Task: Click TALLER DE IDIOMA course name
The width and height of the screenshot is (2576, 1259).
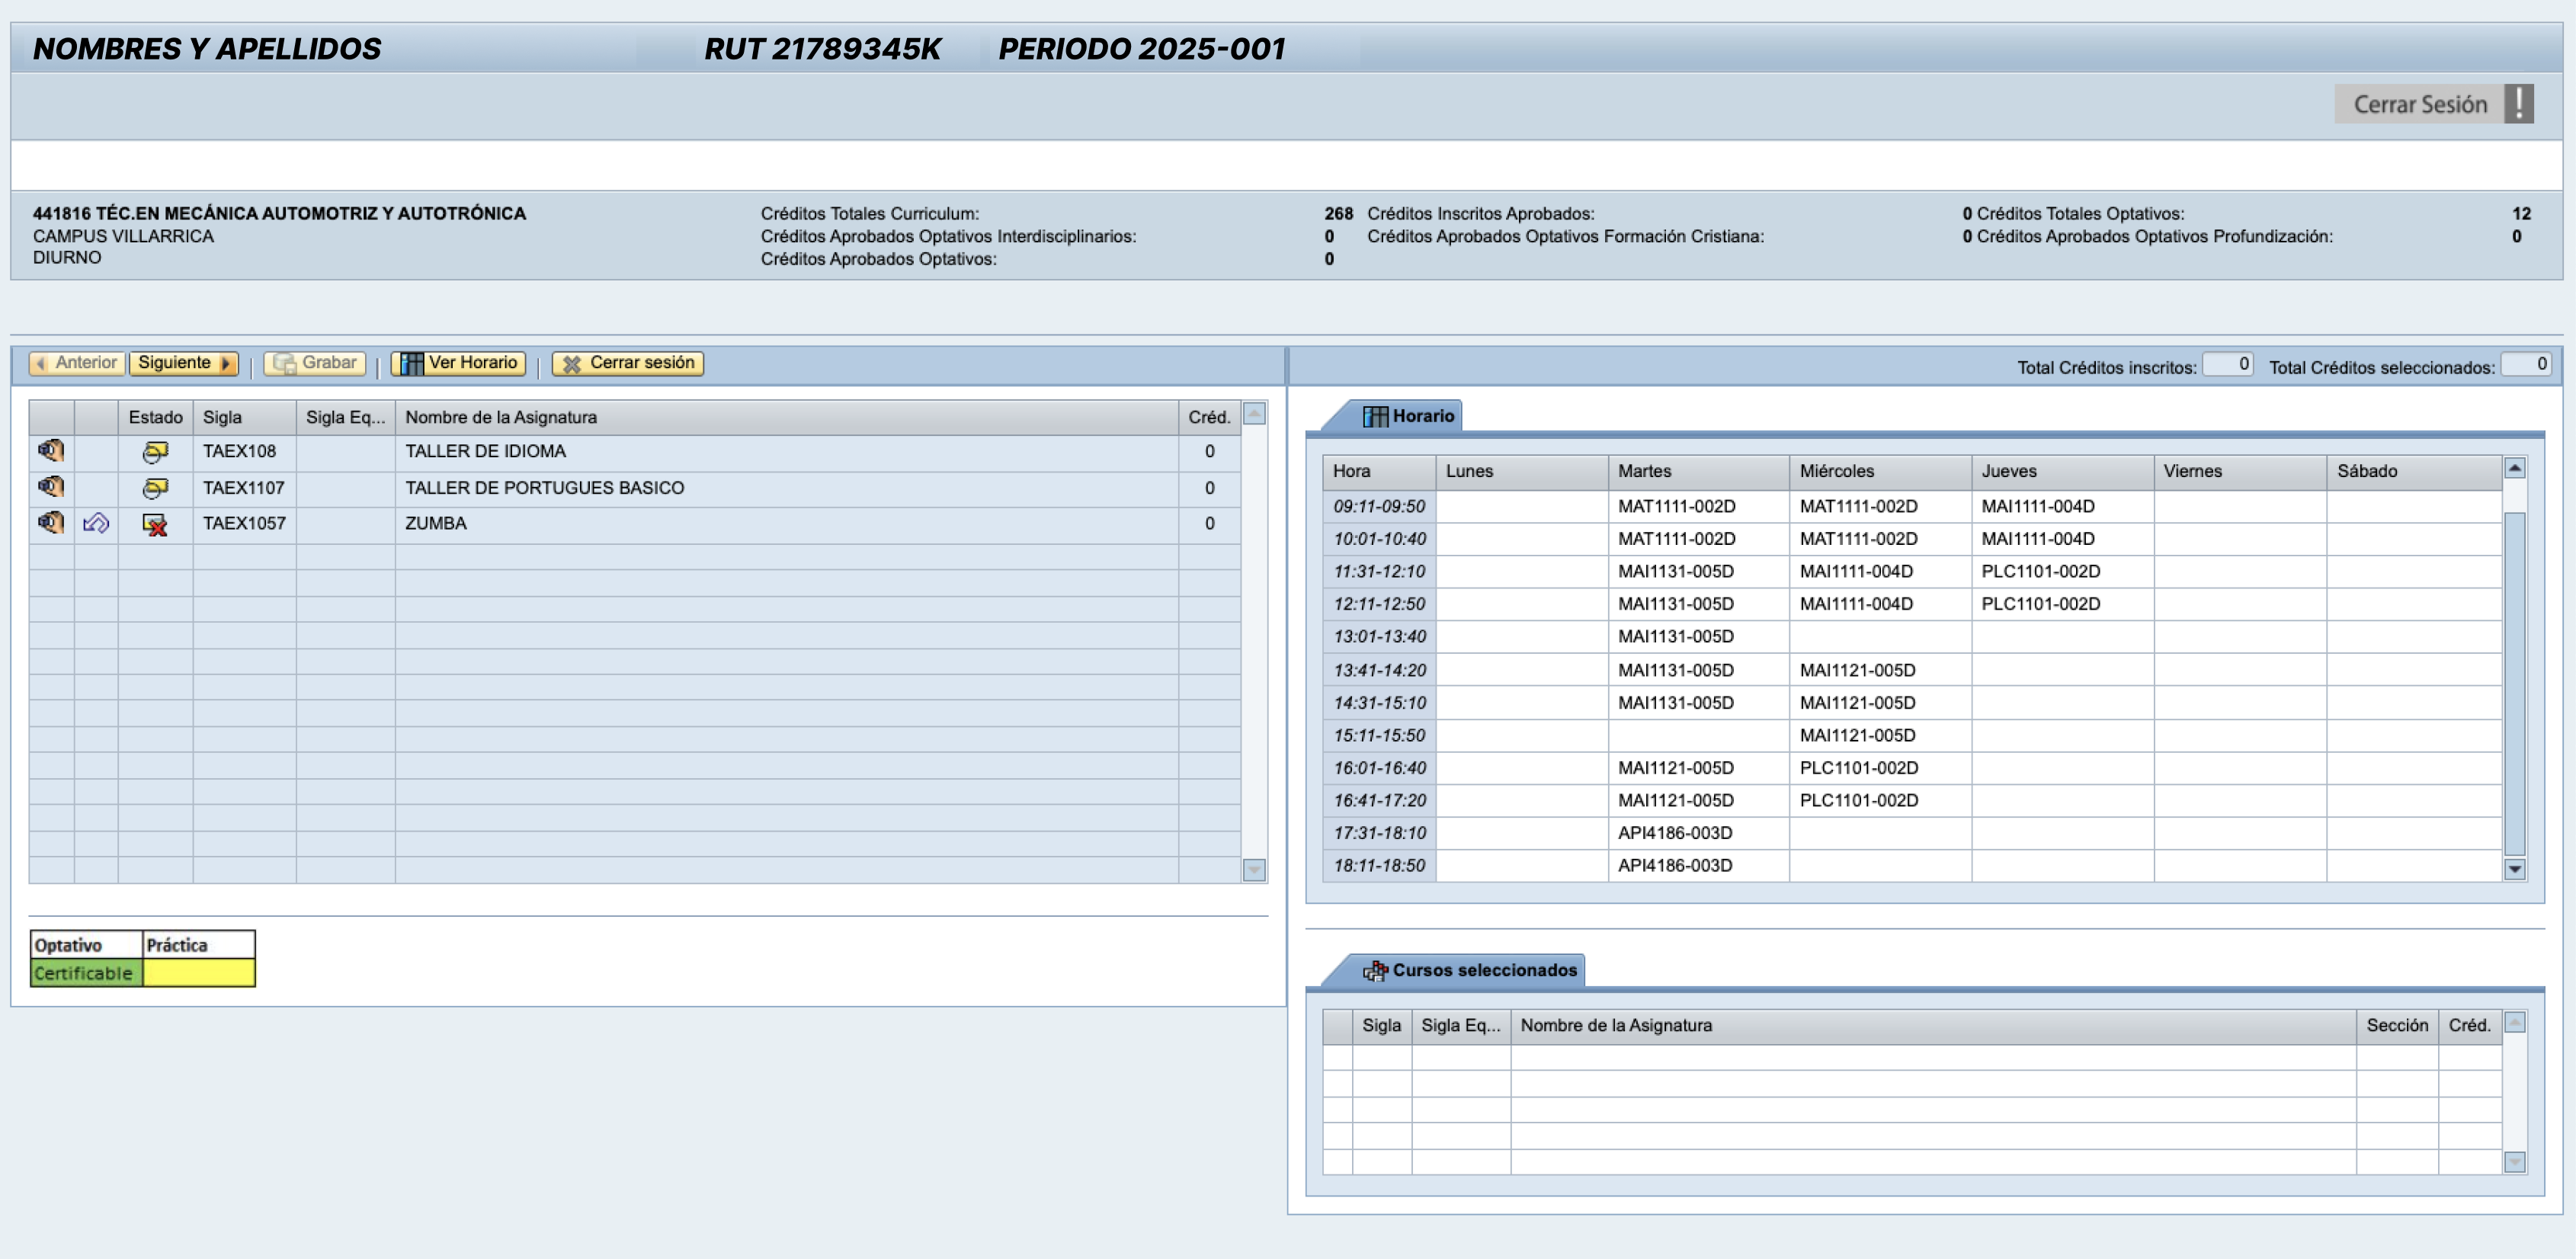Action: [485, 451]
